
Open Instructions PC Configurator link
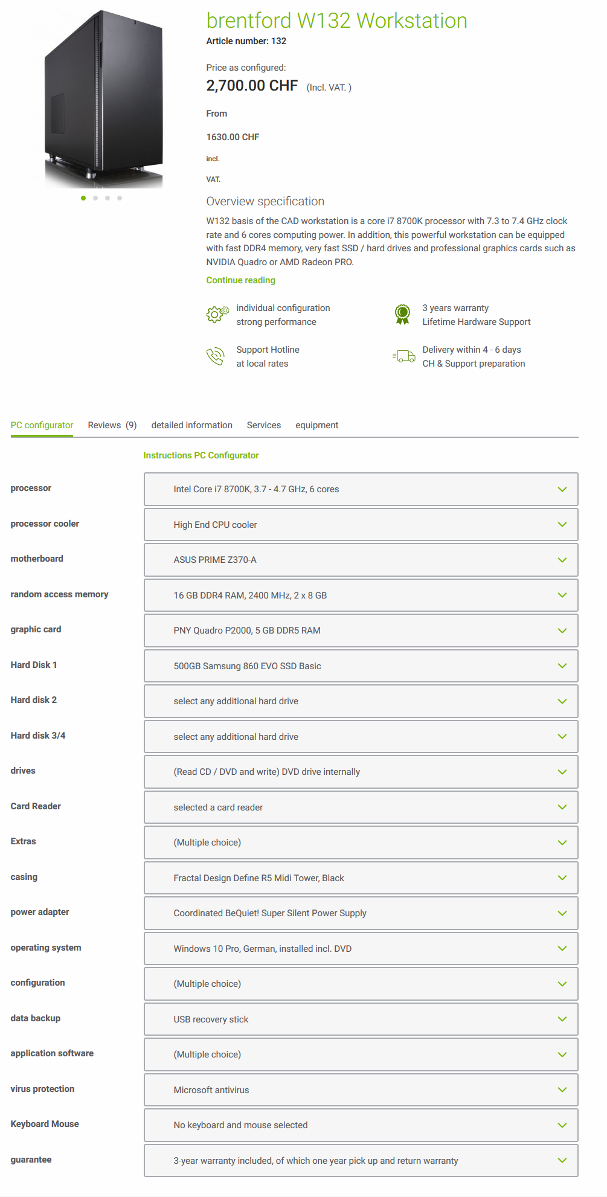pos(201,455)
